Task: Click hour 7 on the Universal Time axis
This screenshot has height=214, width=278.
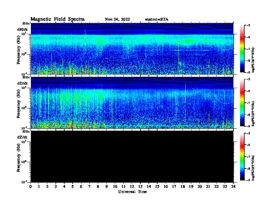Action: click(x=90, y=187)
